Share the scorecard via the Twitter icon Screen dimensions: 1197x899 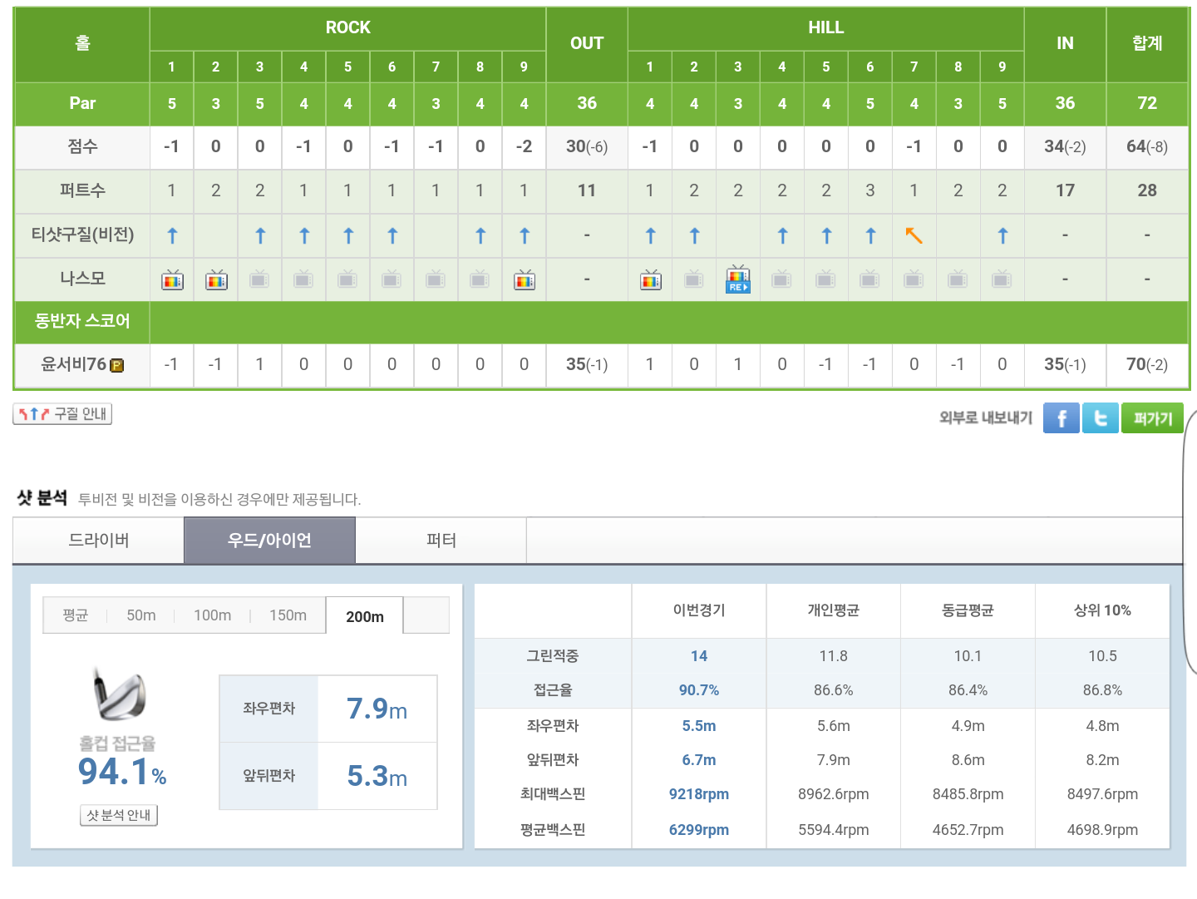[x=1100, y=418]
